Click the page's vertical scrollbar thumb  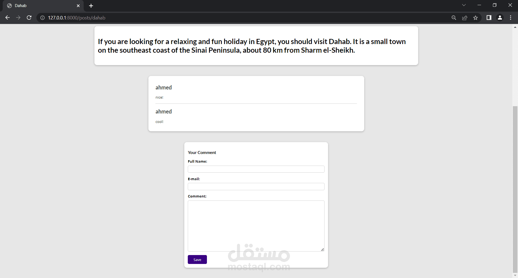[515, 189]
